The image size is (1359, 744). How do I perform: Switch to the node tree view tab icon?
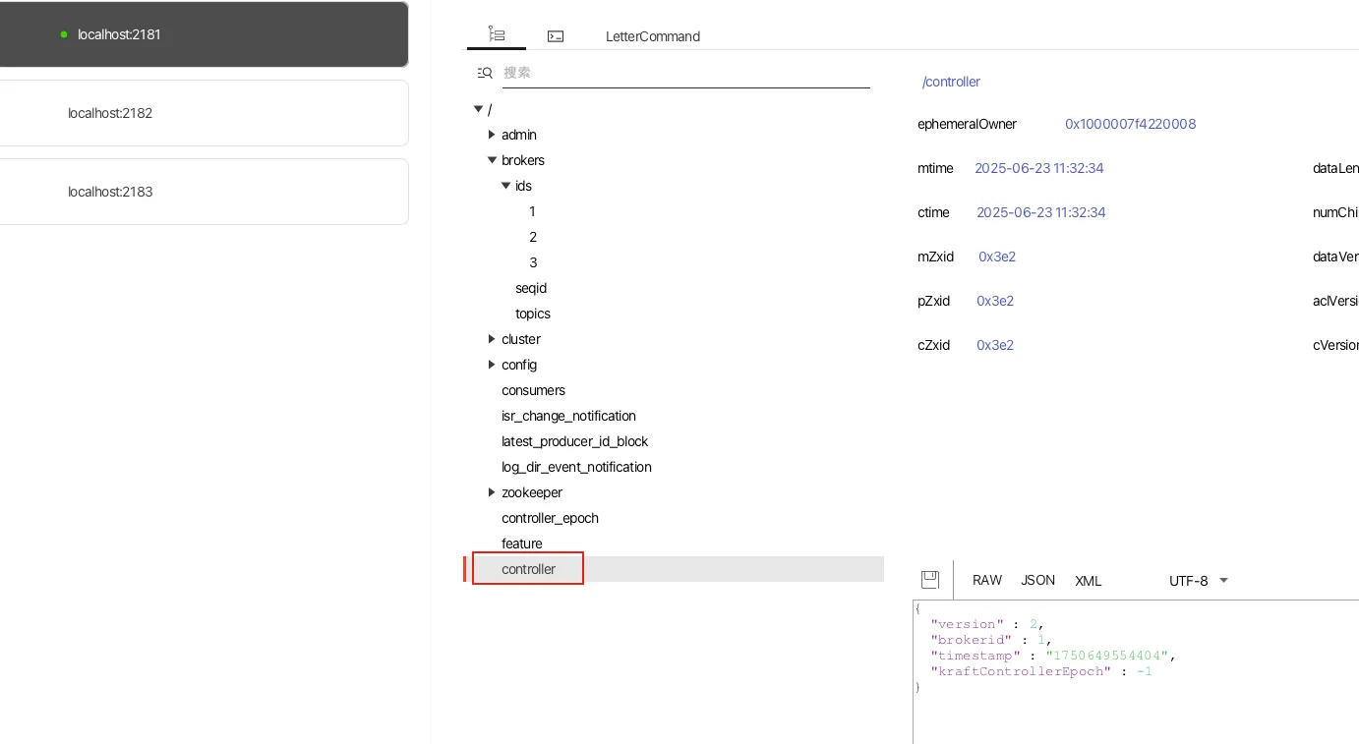[497, 34]
